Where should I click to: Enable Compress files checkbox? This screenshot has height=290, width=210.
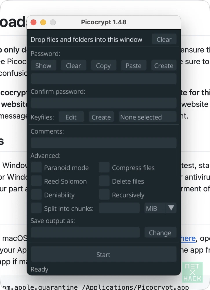coord(104,167)
